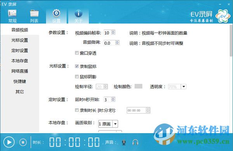Viewport: 233px width, 151px height.
Task: Click the 绘制半径 spinner arrows
Action: pos(106,87)
